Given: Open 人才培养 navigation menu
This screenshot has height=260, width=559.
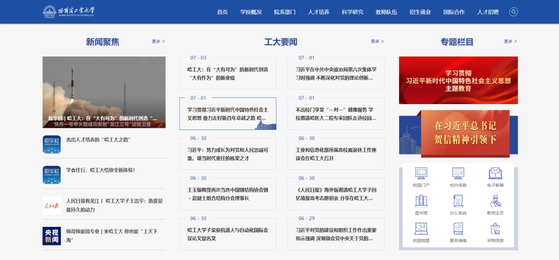Looking at the screenshot, I should (319, 12).
